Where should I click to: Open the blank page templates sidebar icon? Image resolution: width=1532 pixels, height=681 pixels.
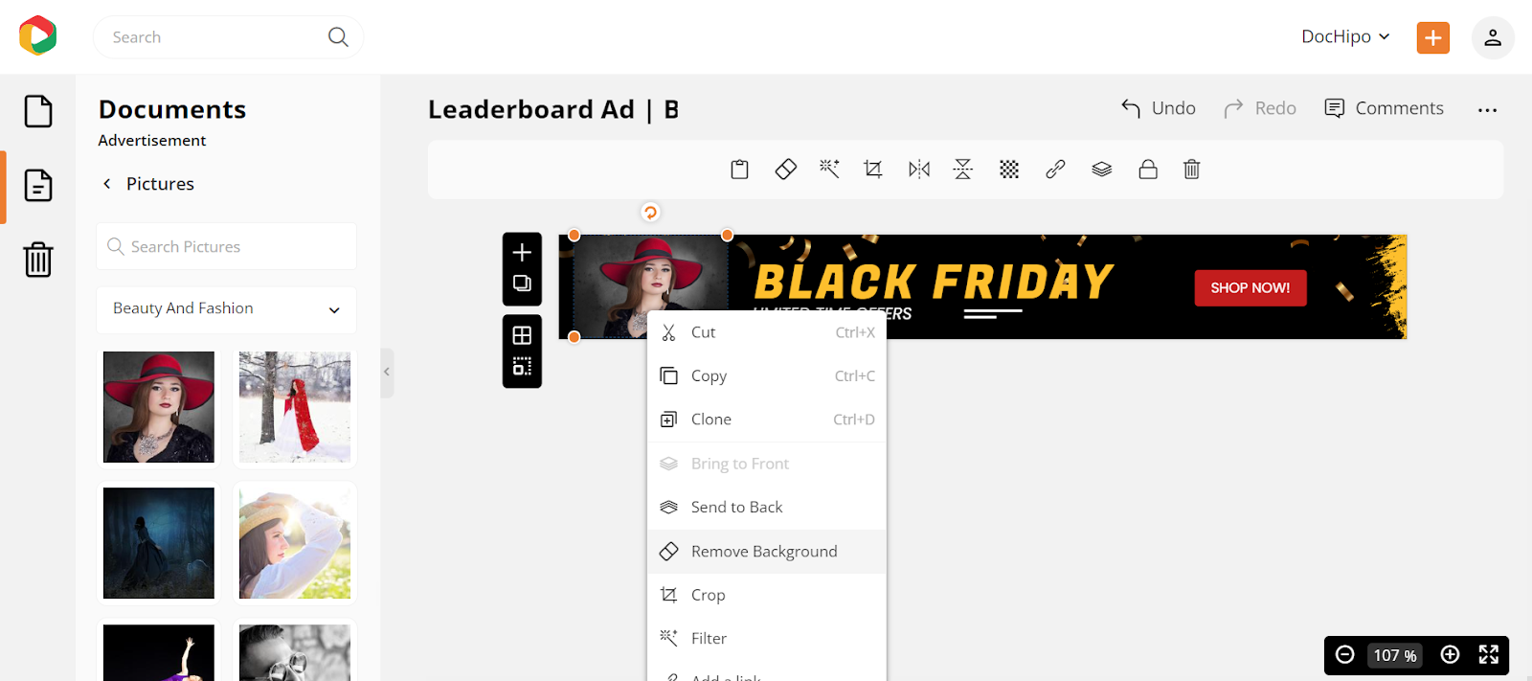(x=38, y=111)
